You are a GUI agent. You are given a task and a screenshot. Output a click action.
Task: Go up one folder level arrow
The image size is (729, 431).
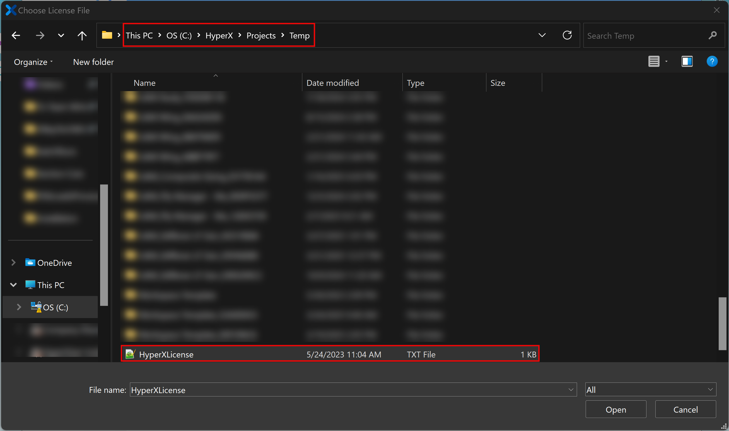(82, 35)
